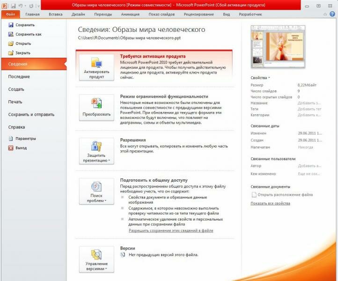The height and width of the screenshot is (281, 338).
Task: Click the Сохранить как icon in the sidebar
Action: click(11, 34)
